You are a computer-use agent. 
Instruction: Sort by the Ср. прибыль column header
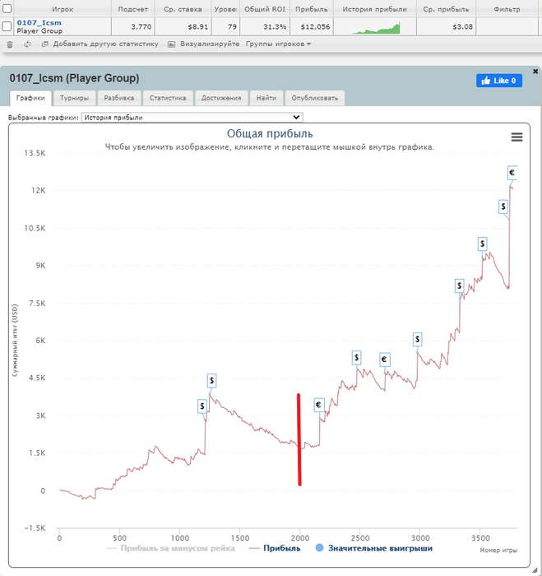point(446,9)
